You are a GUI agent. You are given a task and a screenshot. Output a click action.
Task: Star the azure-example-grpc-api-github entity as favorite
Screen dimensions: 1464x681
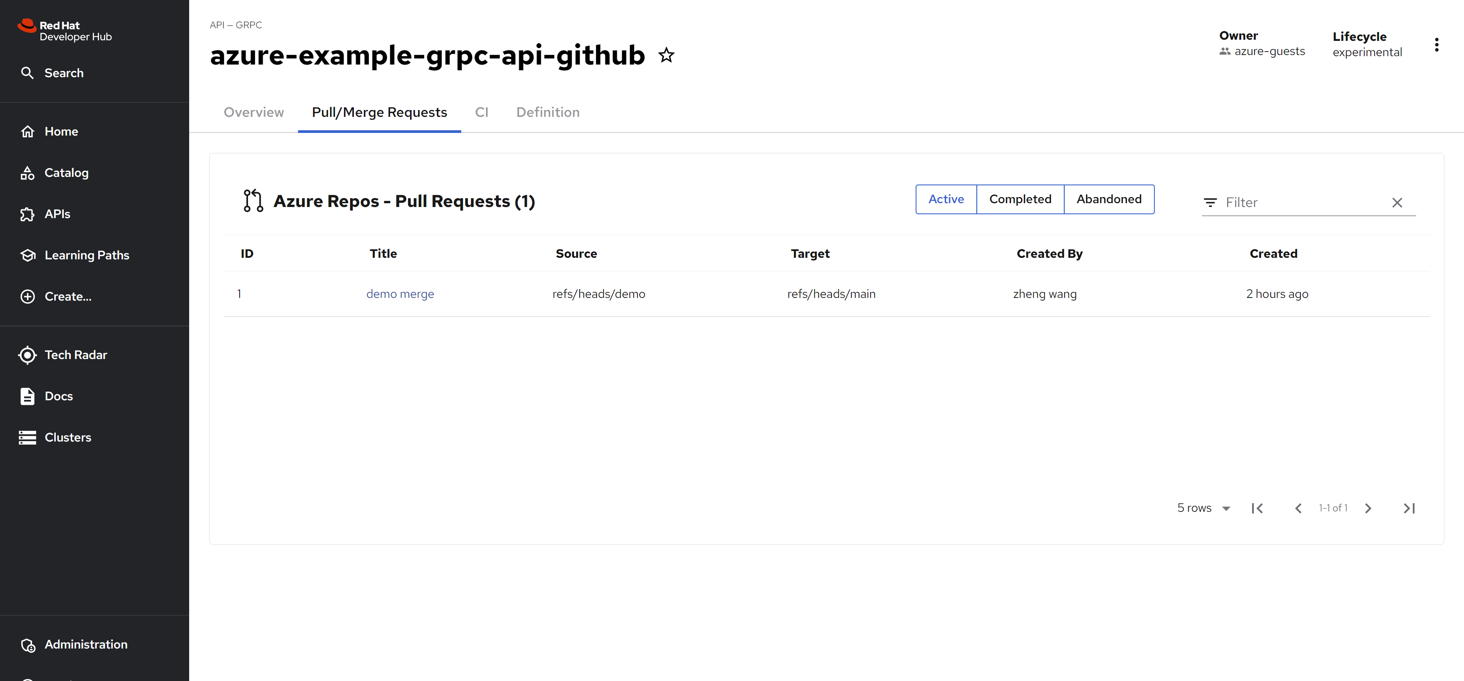pyautogui.click(x=666, y=56)
